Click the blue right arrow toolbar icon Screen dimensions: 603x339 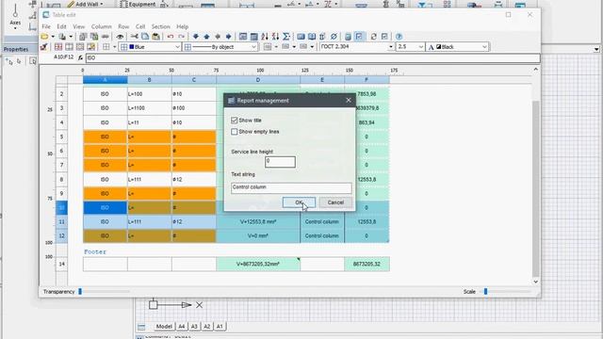tap(228, 37)
